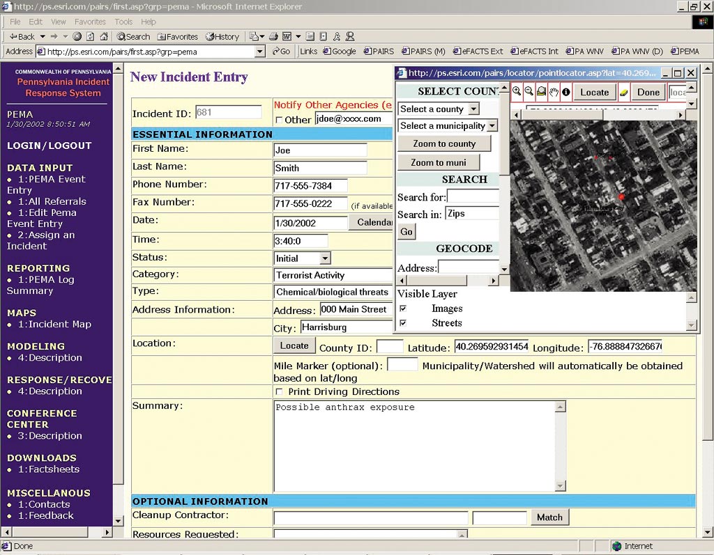Toggle the Streets layer checkbox
The width and height of the screenshot is (714, 555).
[x=403, y=323]
